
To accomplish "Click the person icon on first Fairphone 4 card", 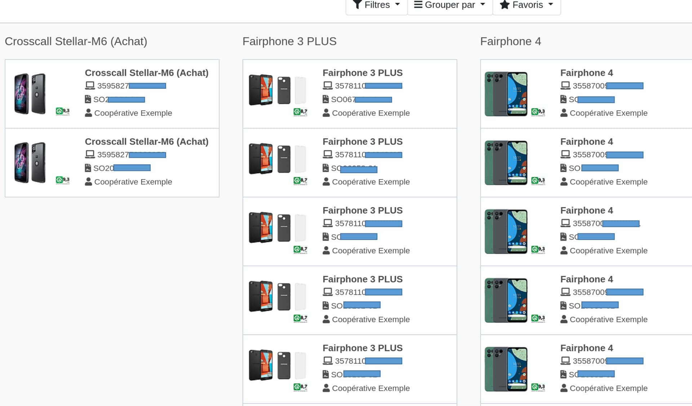I will [x=564, y=113].
